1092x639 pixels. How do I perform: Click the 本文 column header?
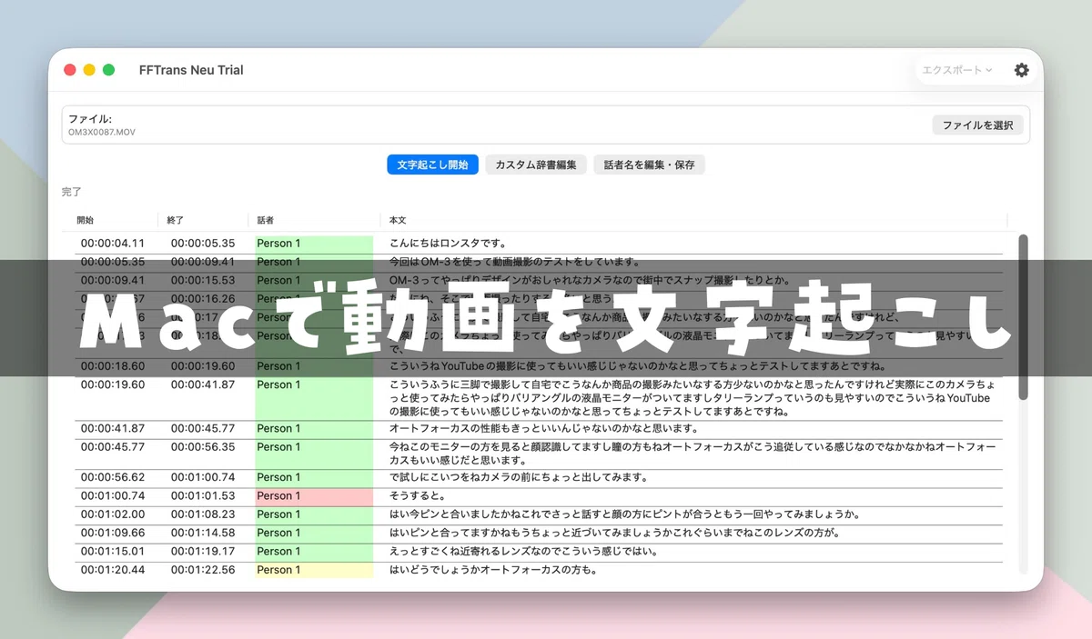click(x=398, y=220)
